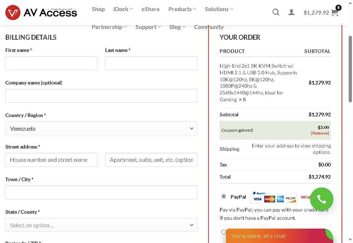This screenshot has height=243, width=353.
Task: Click into the Last name field
Action: point(151,63)
